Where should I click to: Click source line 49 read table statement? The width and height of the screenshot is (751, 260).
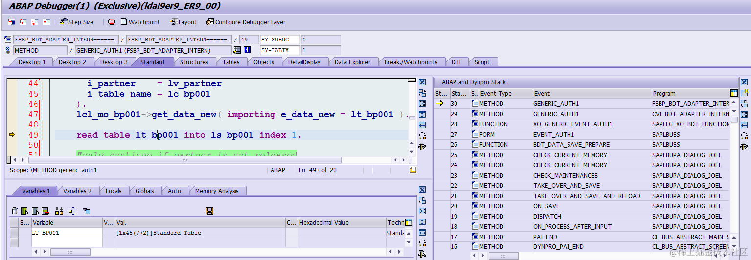click(189, 135)
